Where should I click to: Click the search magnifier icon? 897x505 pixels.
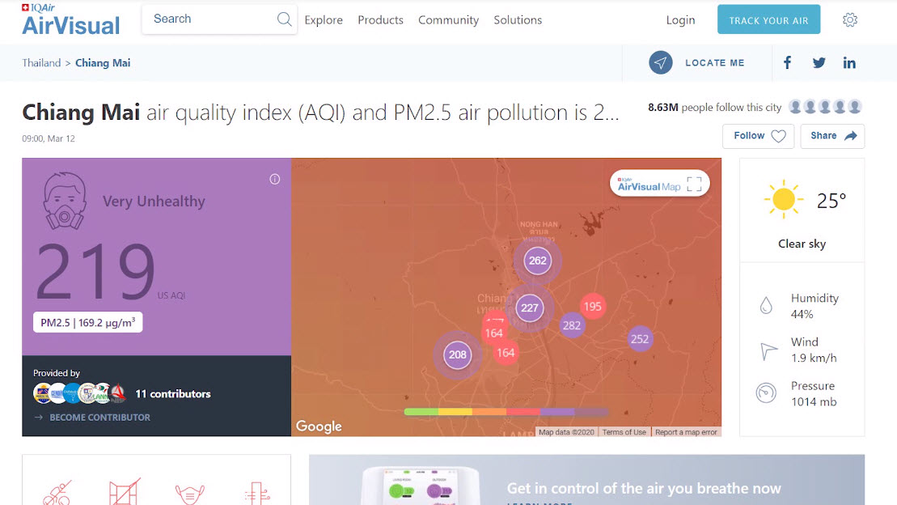[x=284, y=19]
